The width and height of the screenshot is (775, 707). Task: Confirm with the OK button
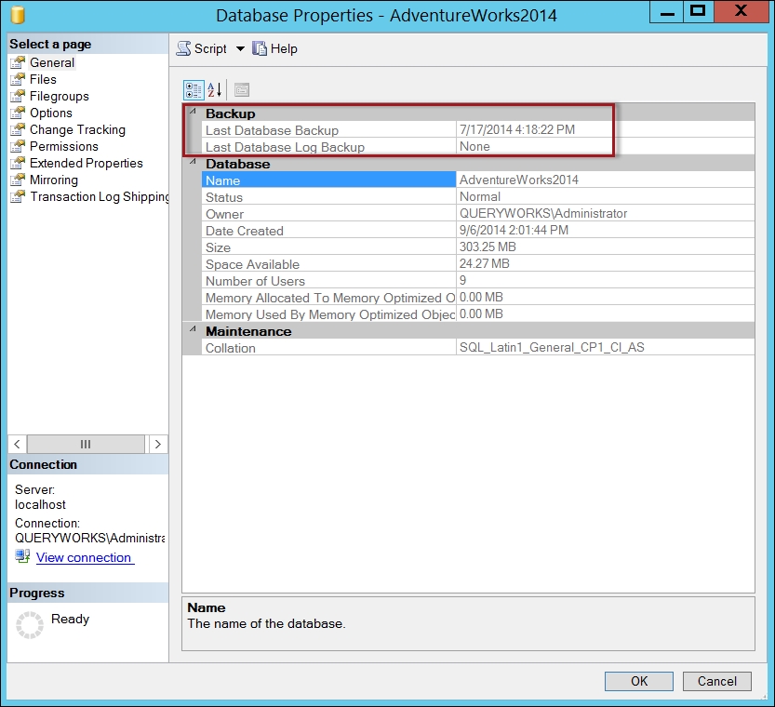(638, 681)
